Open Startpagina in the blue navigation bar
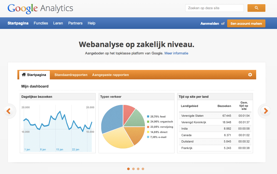 click(18, 23)
